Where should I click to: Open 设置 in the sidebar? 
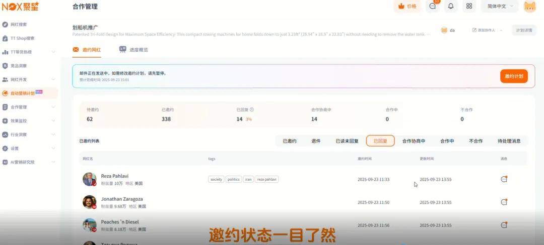point(15,149)
